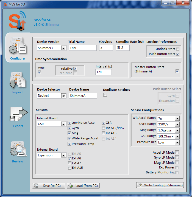Enable Undock Start checkbox

pos(177,49)
